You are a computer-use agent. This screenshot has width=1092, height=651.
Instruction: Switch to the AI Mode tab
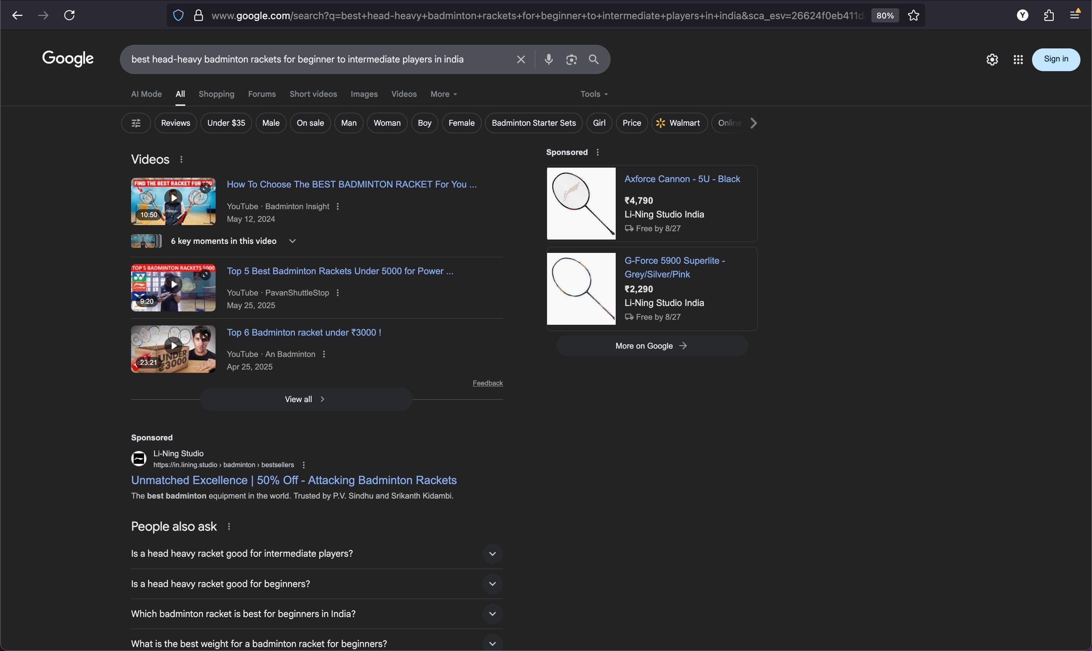pos(146,94)
